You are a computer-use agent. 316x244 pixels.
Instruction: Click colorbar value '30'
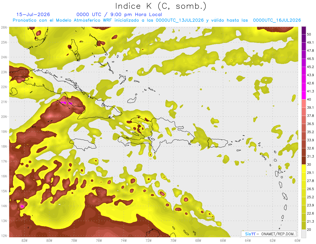click(x=309, y=165)
